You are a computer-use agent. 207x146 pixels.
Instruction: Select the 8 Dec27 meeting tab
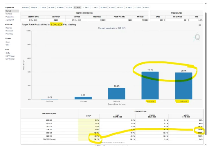tap(146, 7)
